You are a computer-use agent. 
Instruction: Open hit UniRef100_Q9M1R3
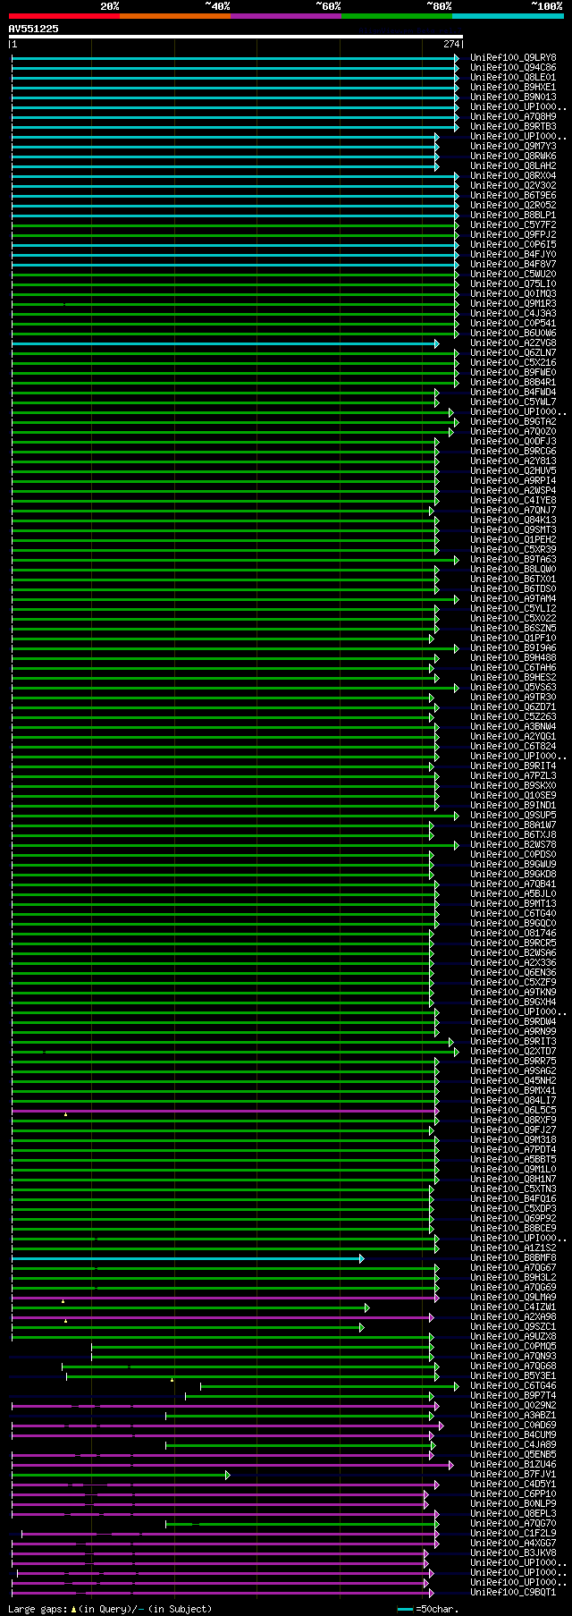[x=513, y=303]
